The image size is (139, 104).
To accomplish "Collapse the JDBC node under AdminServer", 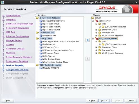I will 96,24.
